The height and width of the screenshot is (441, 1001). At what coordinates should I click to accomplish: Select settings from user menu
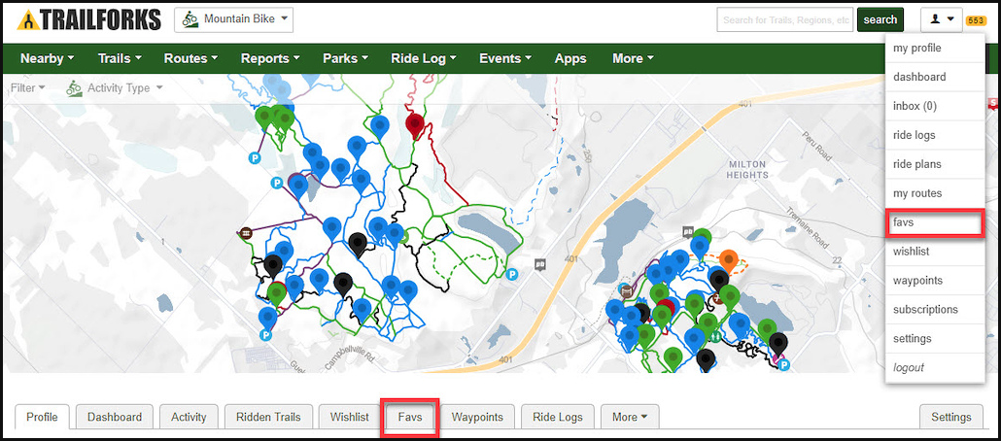935,338
